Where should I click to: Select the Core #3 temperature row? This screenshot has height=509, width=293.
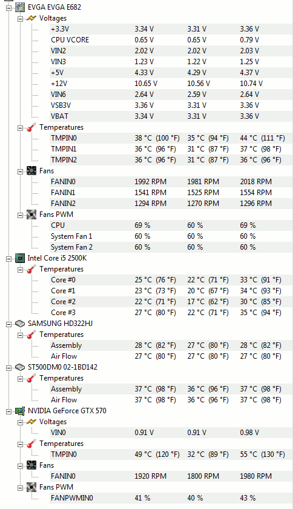coord(171,313)
